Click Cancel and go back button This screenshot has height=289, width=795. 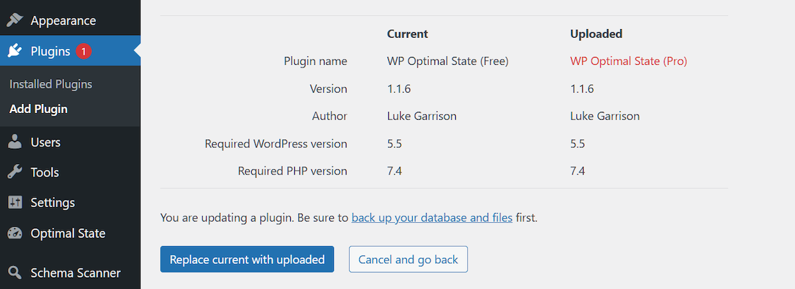click(408, 259)
